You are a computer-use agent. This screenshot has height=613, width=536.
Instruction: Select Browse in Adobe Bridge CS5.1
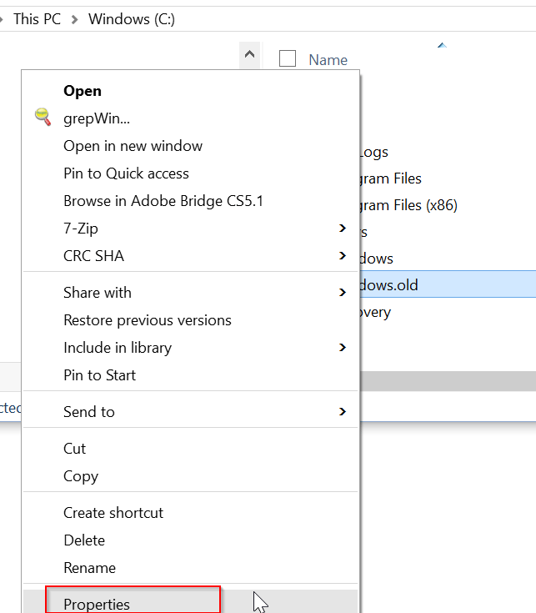tap(163, 201)
